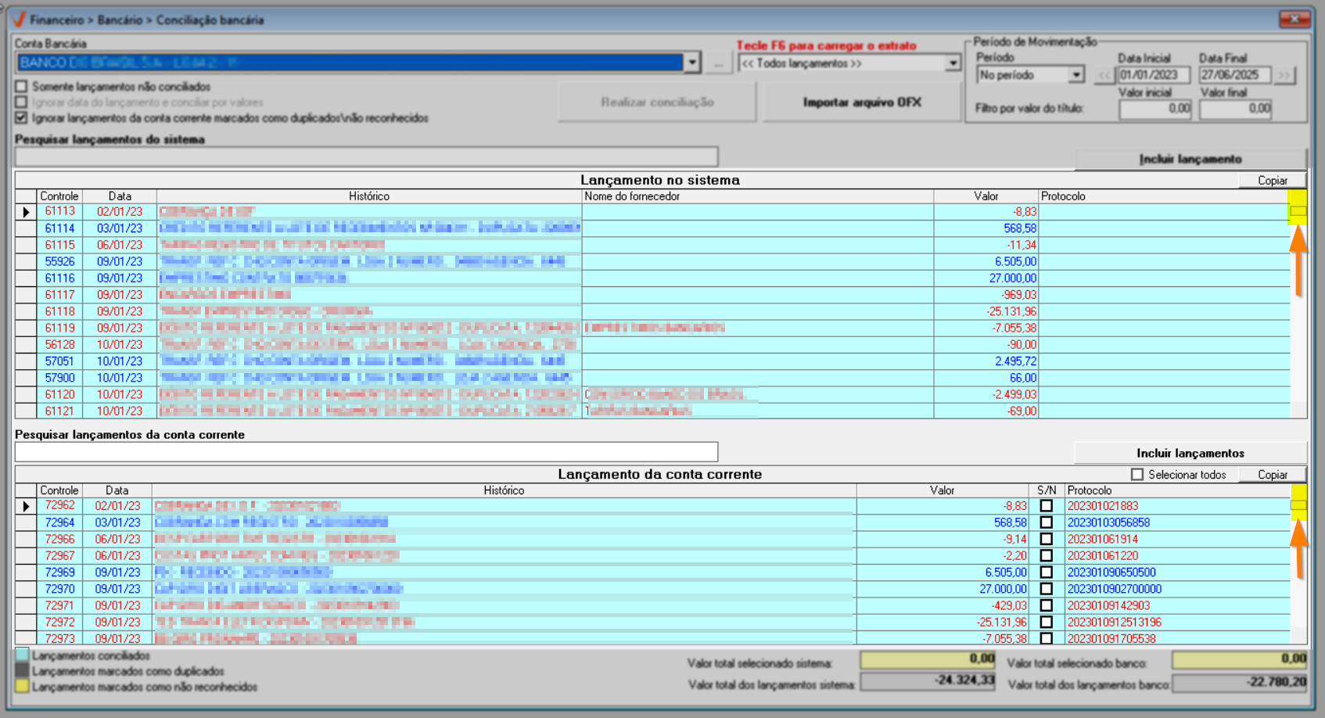Tick S/N checkbox for entry 72964
This screenshot has width=1325, height=718.
[1047, 522]
